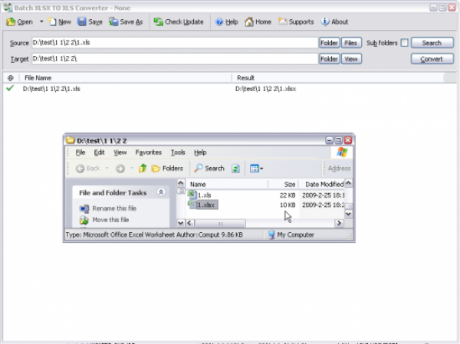Open Help from the converter toolbar
The height and width of the screenshot is (344, 460).
click(x=226, y=21)
